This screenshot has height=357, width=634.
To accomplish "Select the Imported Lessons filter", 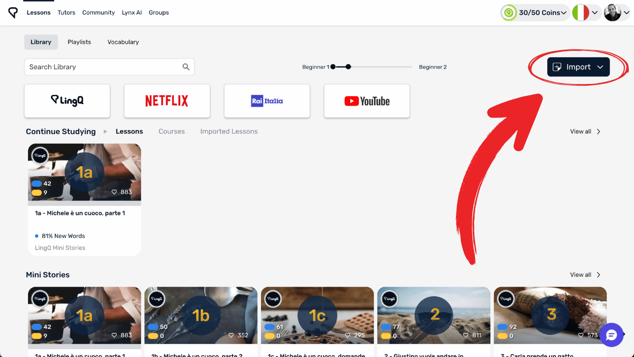I will click(x=229, y=131).
